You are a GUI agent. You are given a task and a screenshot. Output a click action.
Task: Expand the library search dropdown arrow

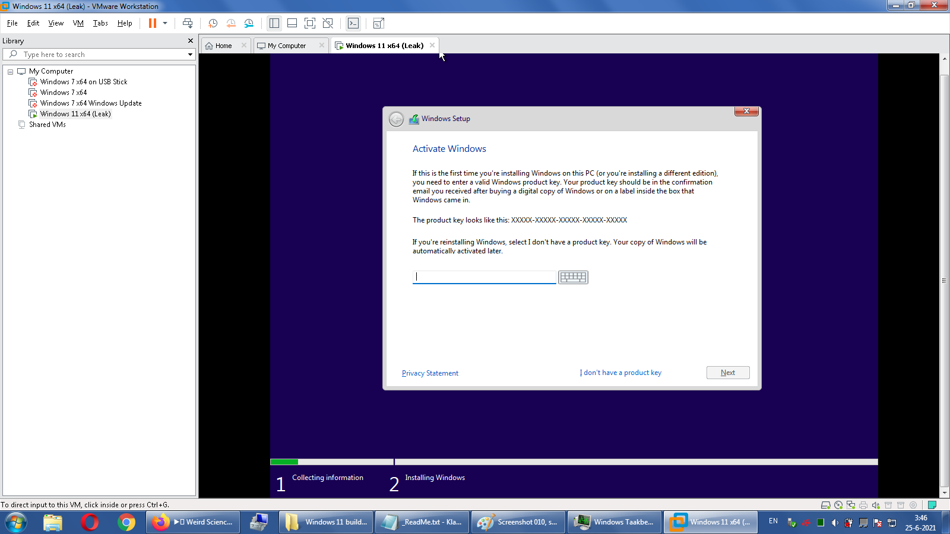pos(190,55)
